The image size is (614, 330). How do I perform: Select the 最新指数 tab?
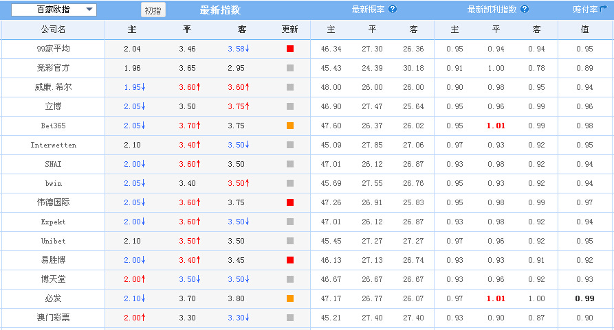pyautogui.click(x=220, y=10)
